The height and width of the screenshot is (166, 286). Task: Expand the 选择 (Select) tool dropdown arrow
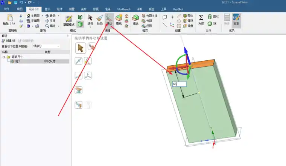point(90,27)
